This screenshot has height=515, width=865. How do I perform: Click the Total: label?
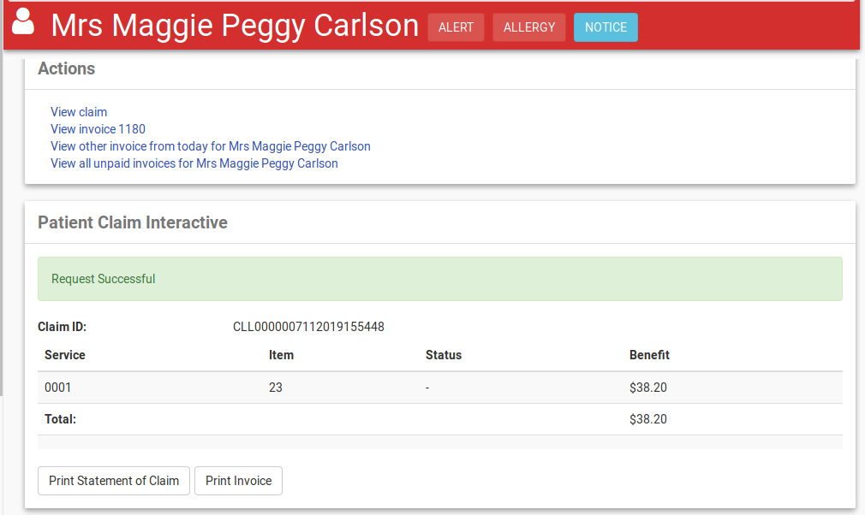coord(60,419)
